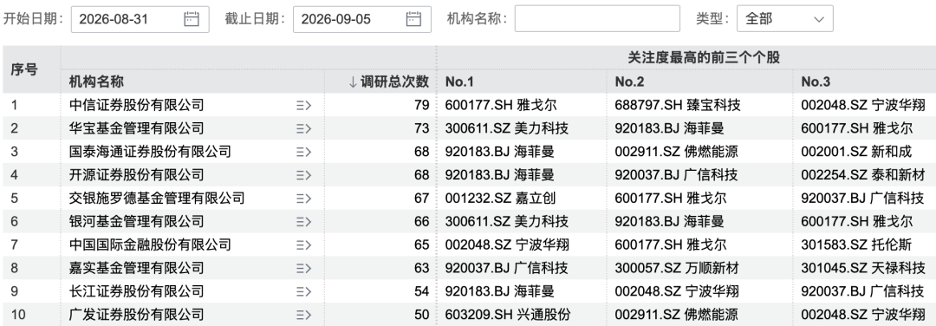Click 001232.SZ 嘉立创 stock cell
Image resolution: width=936 pixels, height=326 pixels.
pos(501,199)
